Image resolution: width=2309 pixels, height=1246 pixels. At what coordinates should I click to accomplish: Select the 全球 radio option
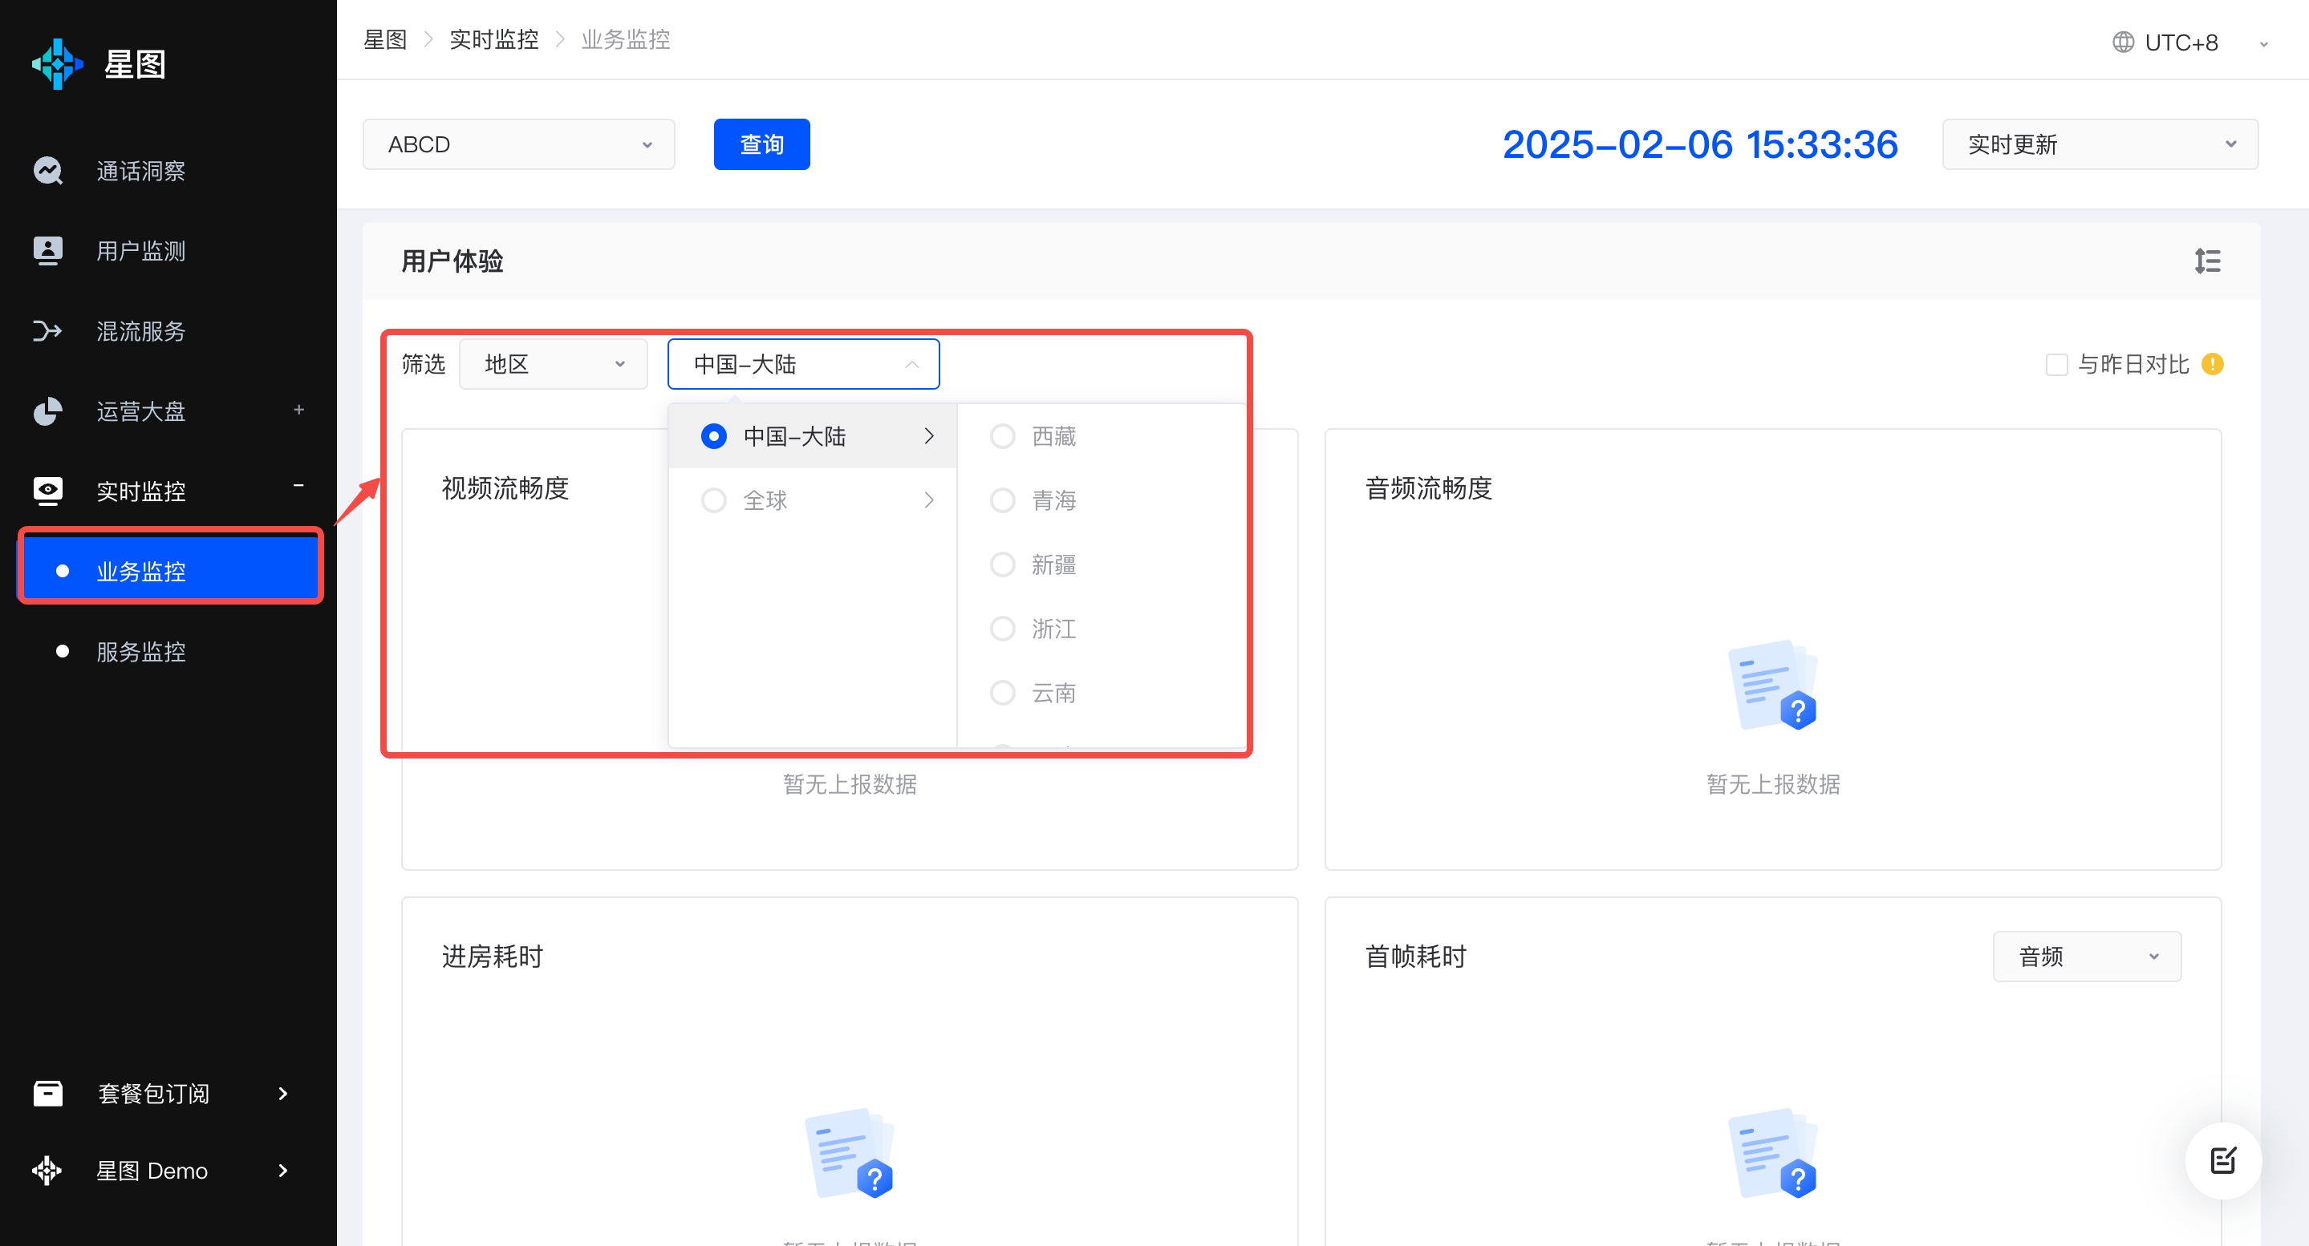pyautogui.click(x=713, y=500)
